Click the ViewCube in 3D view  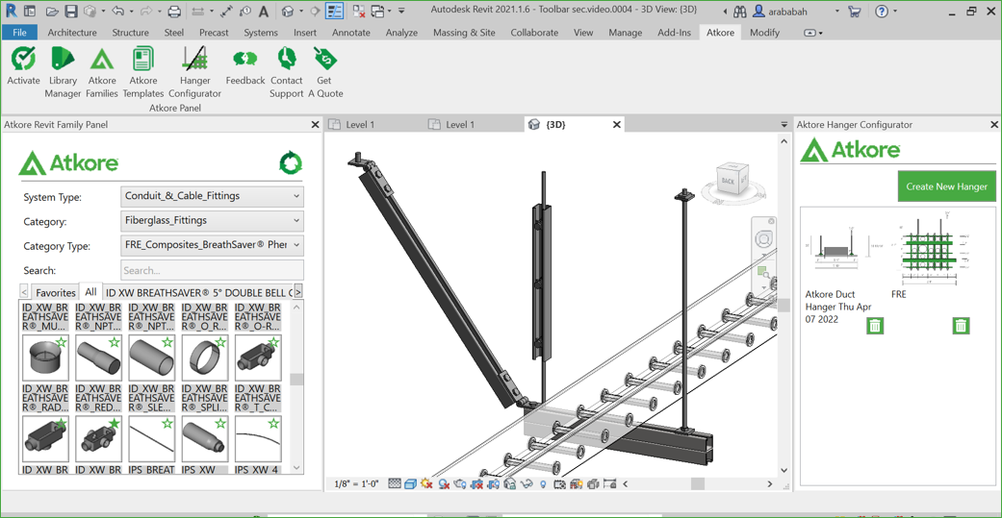[x=731, y=181]
